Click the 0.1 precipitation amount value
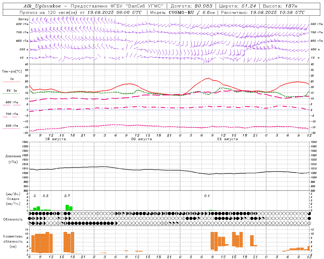The height and width of the screenshot is (259, 324). point(207,196)
